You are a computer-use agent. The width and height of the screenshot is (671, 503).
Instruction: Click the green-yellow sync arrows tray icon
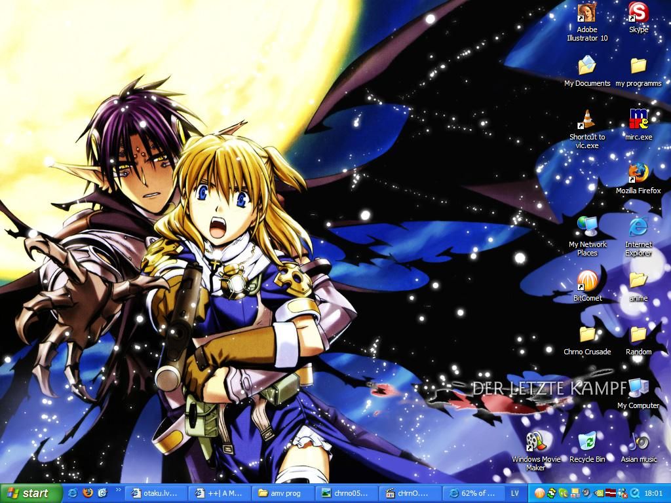point(551,493)
